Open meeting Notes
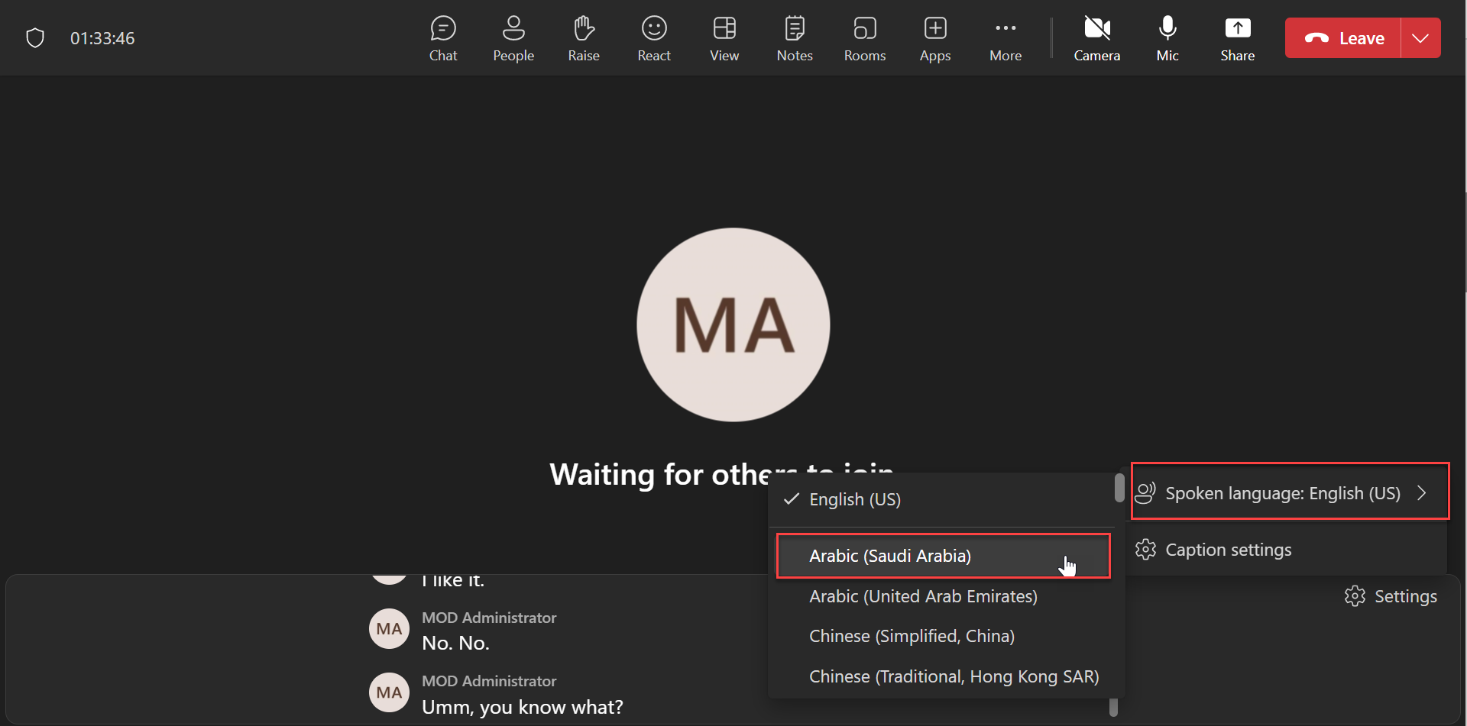Viewport: 1467px width, 726px height. (794, 38)
